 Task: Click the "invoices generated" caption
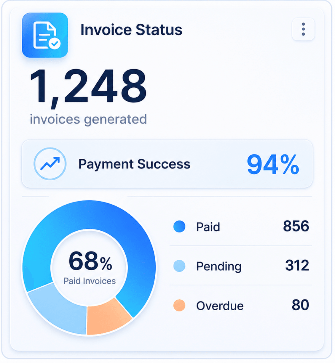(x=88, y=119)
